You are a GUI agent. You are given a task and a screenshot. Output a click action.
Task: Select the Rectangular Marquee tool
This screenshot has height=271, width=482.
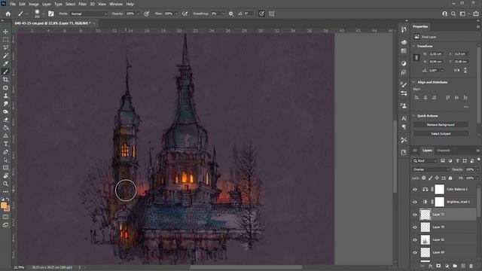click(5, 40)
